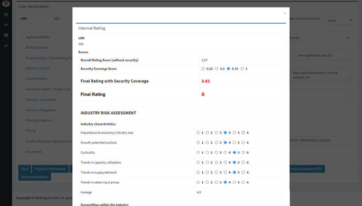Click the Average value 4.5
362x206 pixels.
pyautogui.click(x=199, y=192)
